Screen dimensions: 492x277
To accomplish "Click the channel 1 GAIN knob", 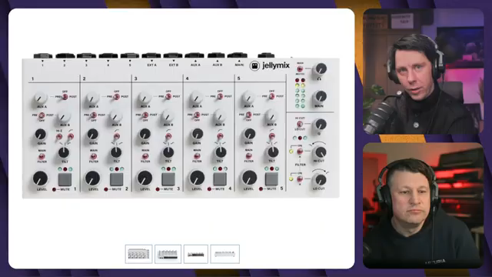I will tap(41, 135).
